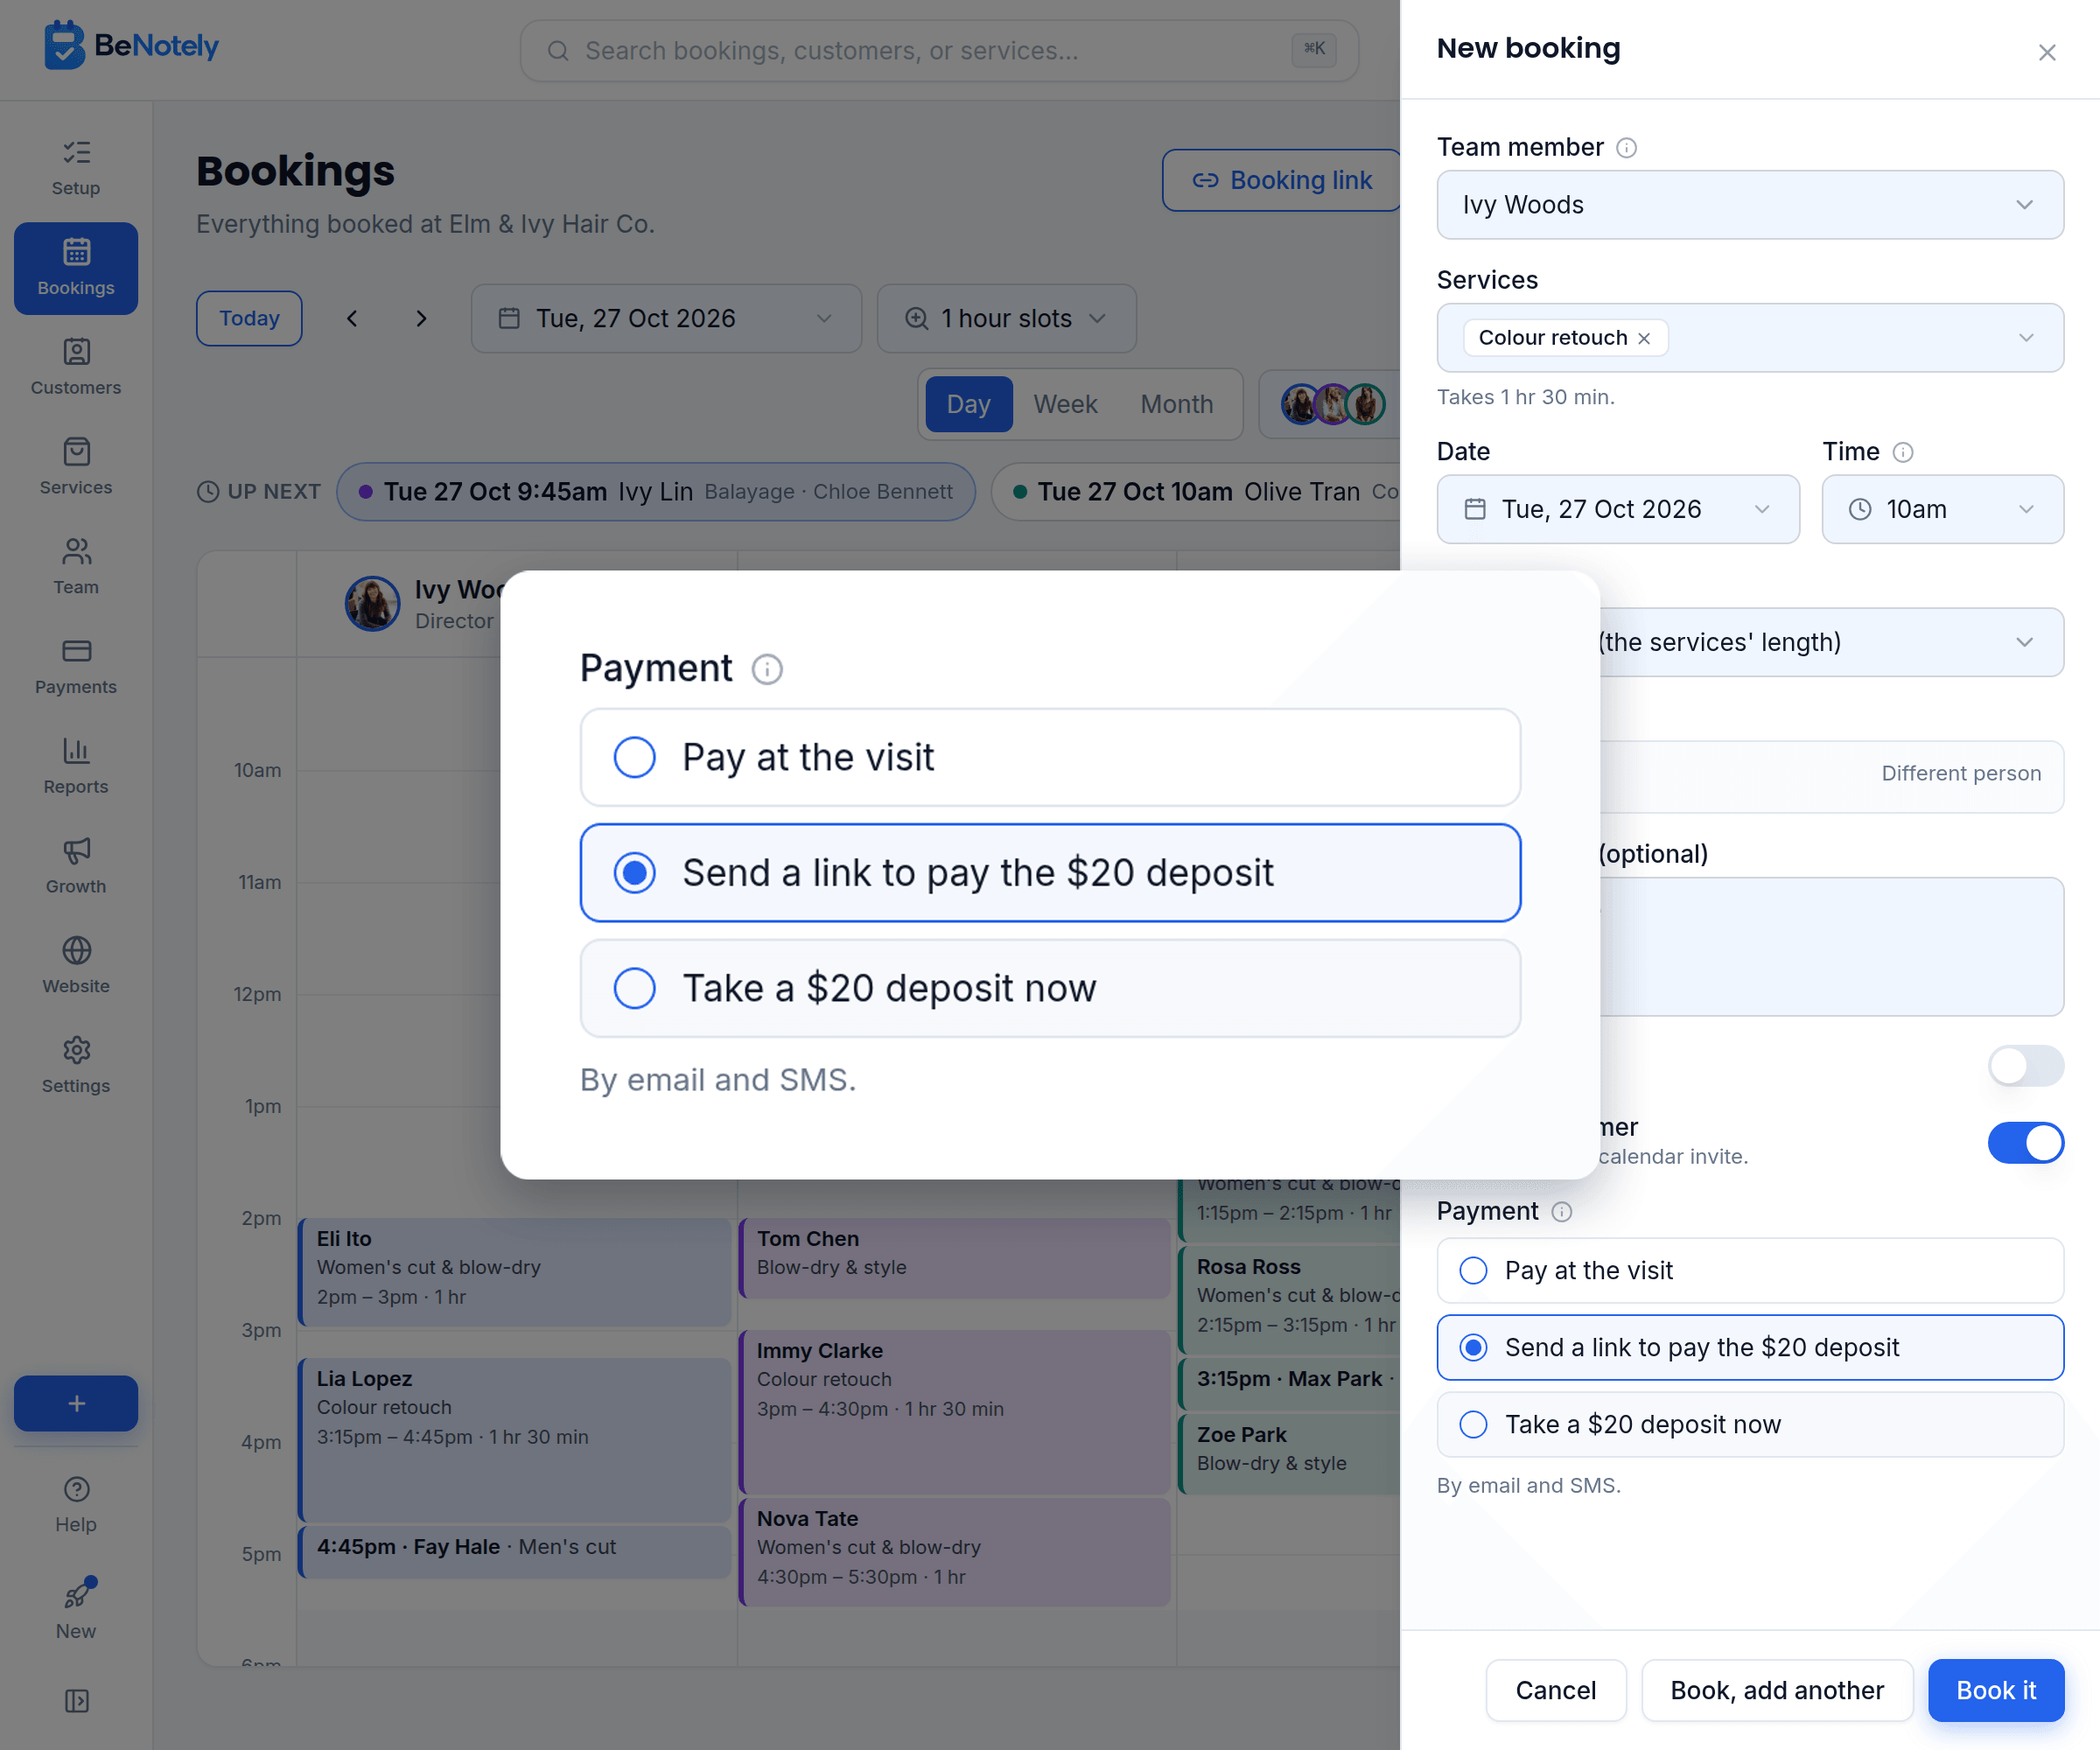This screenshot has height=1750, width=2100.
Task: Open Settings gear in the sidebar
Action: (x=76, y=1066)
